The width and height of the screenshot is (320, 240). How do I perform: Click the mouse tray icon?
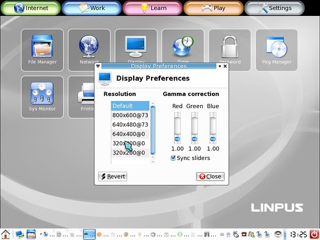coord(236,234)
